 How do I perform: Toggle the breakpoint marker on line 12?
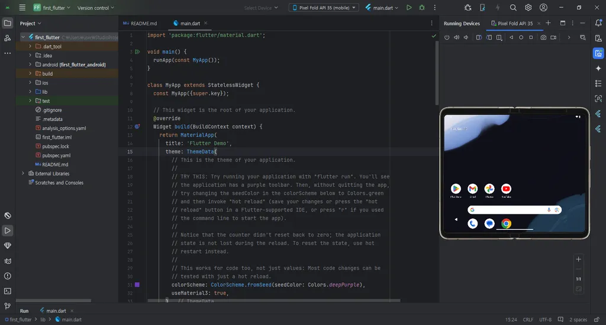point(137,126)
